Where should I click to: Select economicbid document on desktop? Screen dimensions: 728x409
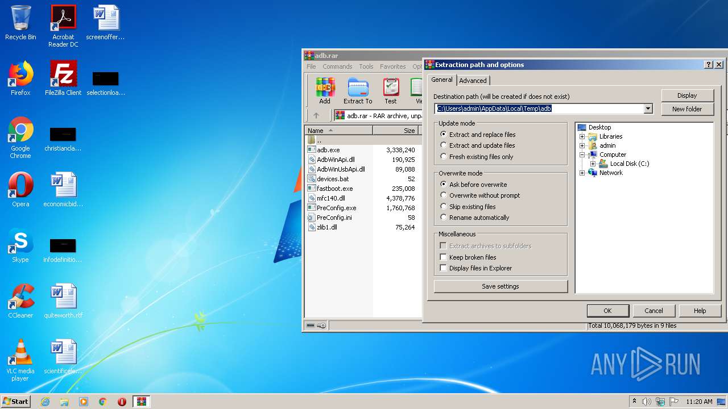click(63, 190)
